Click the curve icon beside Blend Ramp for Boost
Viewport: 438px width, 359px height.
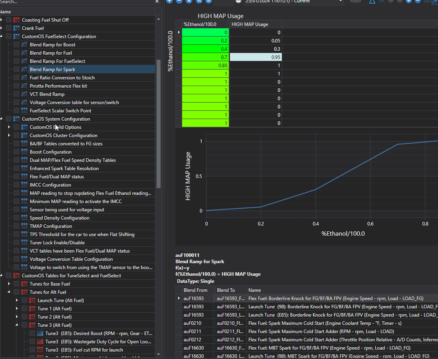[24, 45]
